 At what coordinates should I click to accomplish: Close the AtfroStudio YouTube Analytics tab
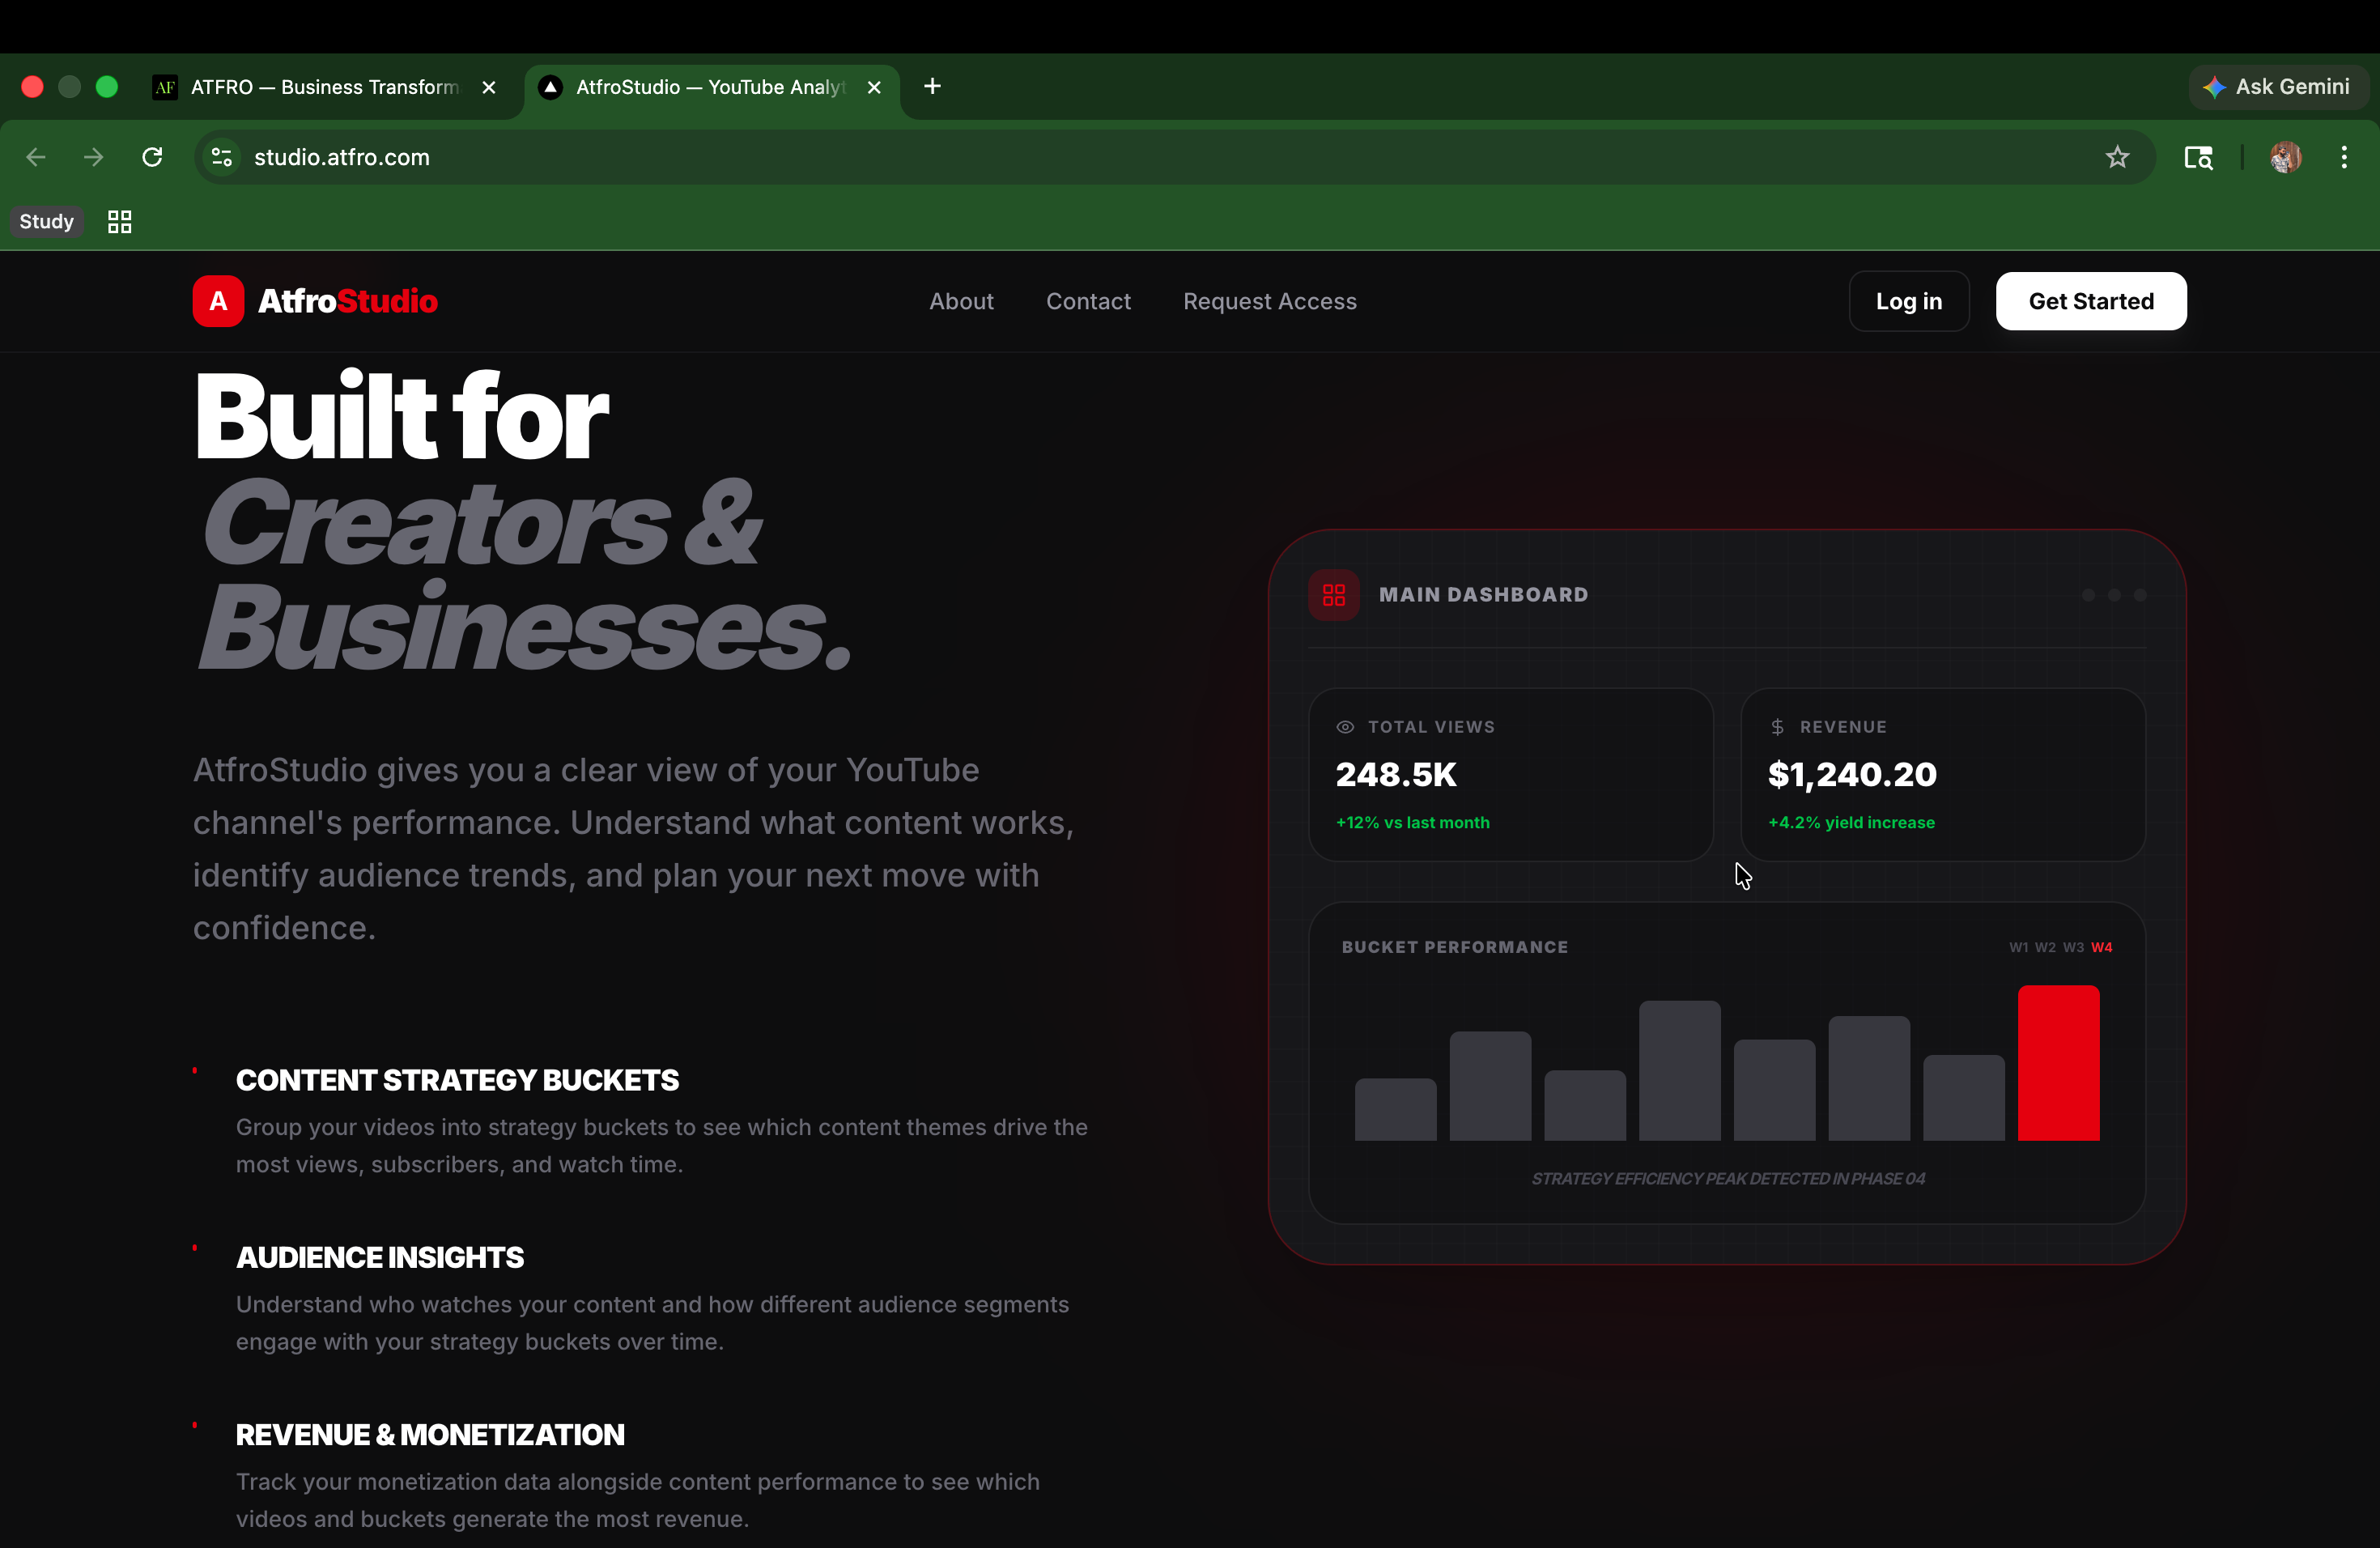[x=874, y=87]
